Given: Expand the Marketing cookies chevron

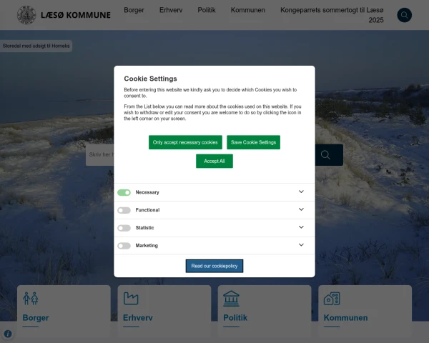Looking at the screenshot, I should (301, 245).
